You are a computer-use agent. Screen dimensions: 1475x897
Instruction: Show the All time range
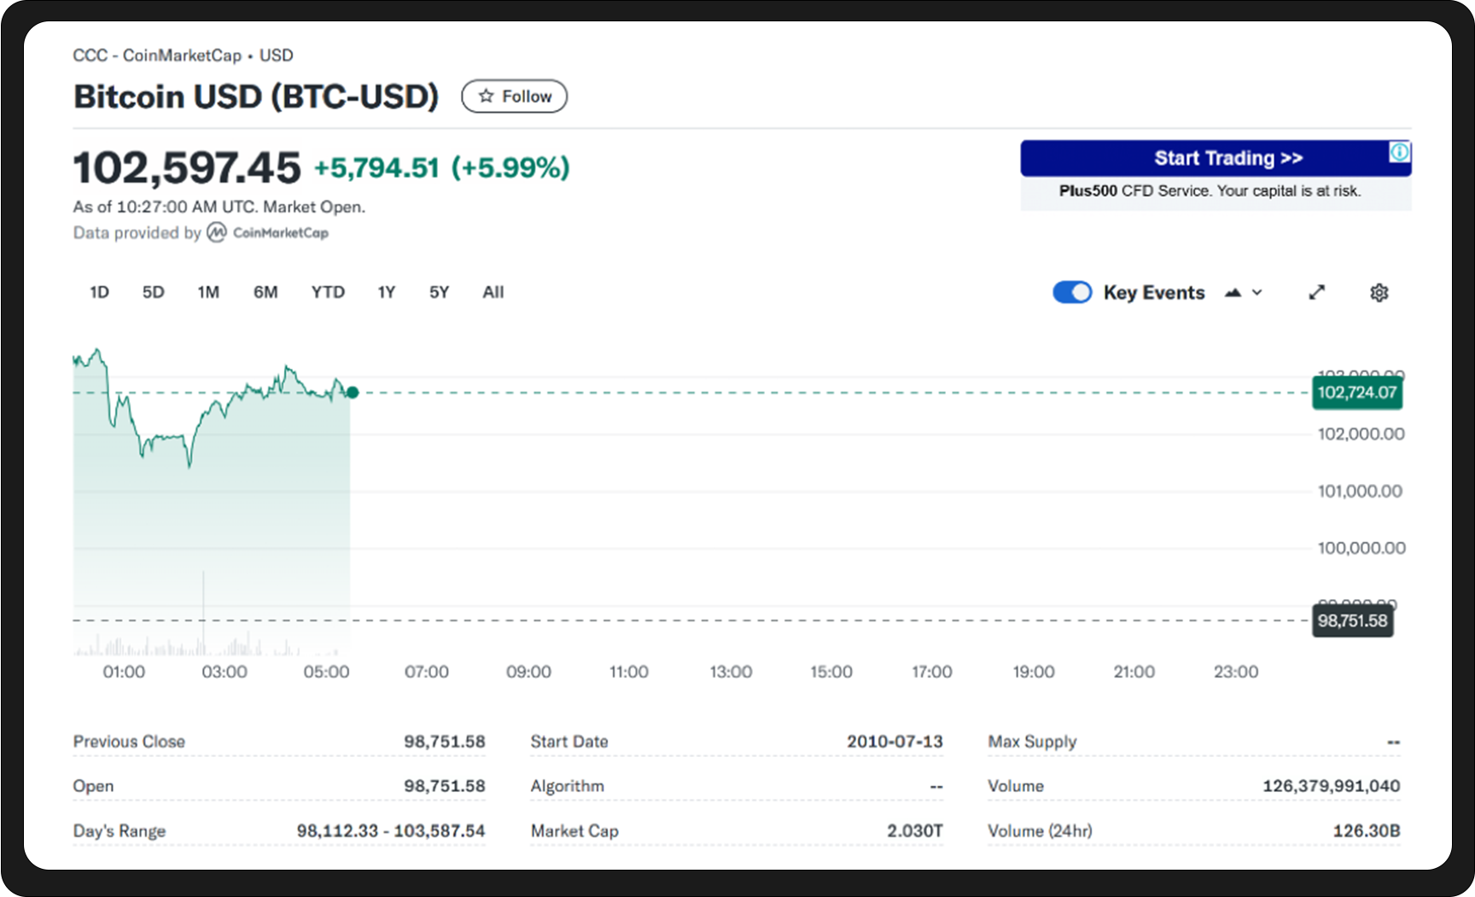[493, 293]
